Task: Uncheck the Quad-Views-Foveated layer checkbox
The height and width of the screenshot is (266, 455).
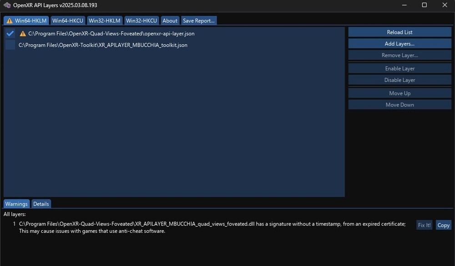Action: [x=10, y=34]
